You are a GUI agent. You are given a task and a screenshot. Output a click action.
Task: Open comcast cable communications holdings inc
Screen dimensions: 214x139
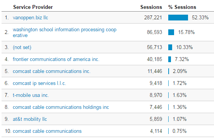point(61,107)
